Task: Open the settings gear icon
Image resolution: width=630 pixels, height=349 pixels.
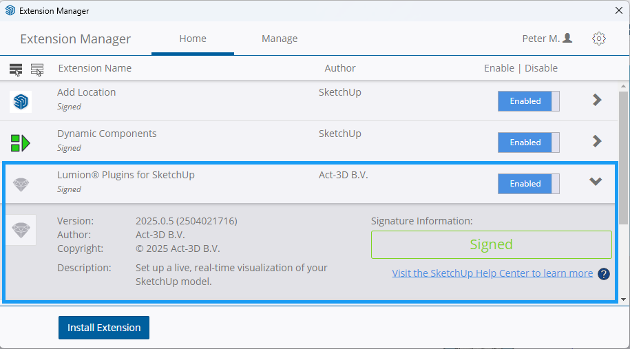Action: point(598,39)
